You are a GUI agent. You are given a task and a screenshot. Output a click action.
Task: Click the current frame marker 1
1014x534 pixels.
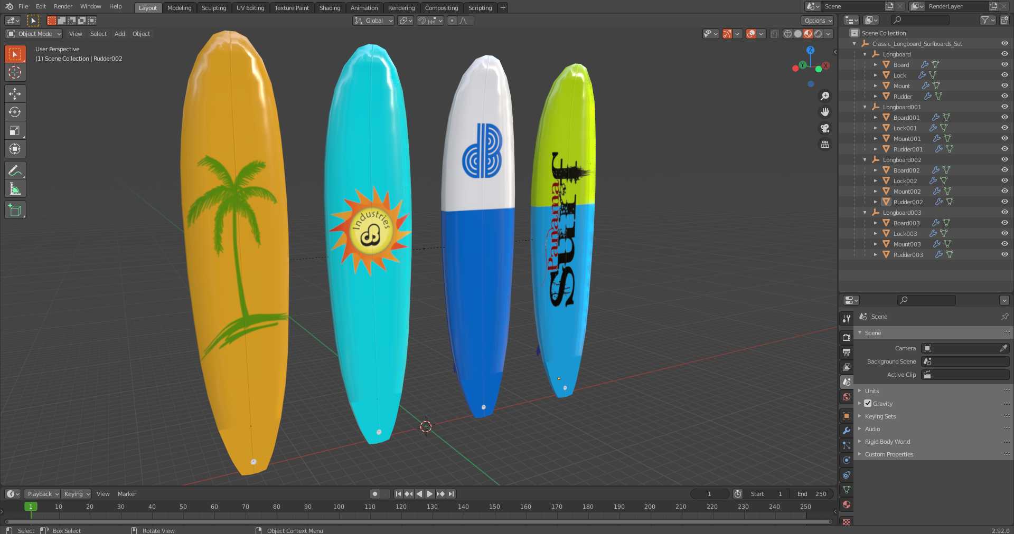tap(31, 507)
